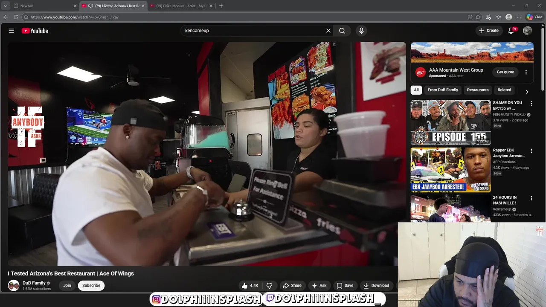Open a new browser tab with plus
This screenshot has width=546, height=307.
click(221, 6)
